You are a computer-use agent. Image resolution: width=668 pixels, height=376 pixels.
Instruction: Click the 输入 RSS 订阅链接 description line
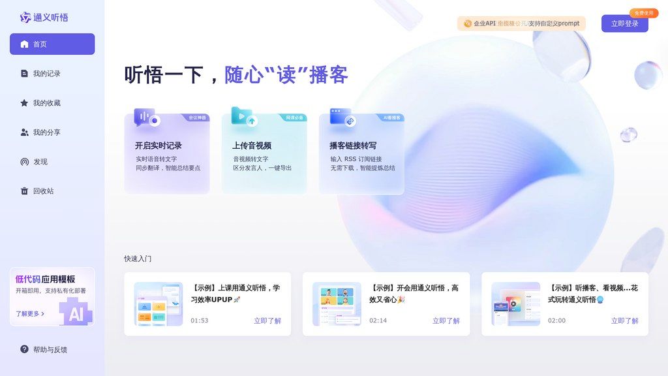[356, 159]
